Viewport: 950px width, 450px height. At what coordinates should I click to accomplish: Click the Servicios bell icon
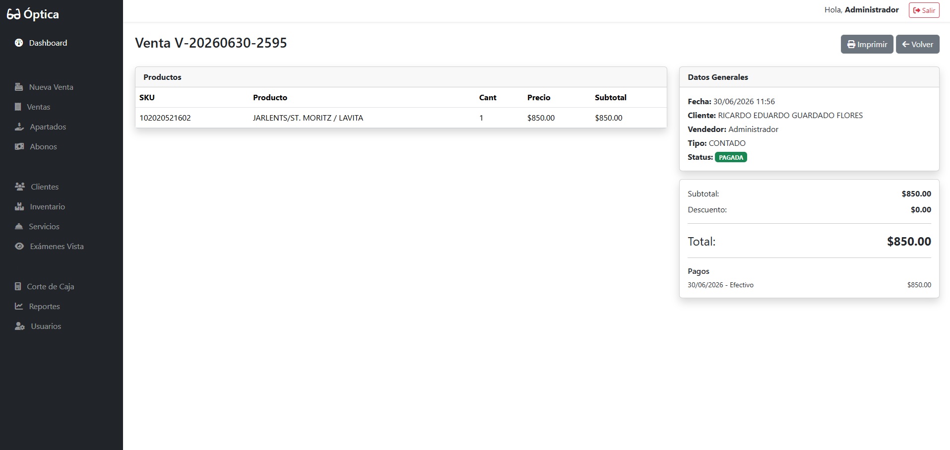click(x=19, y=226)
